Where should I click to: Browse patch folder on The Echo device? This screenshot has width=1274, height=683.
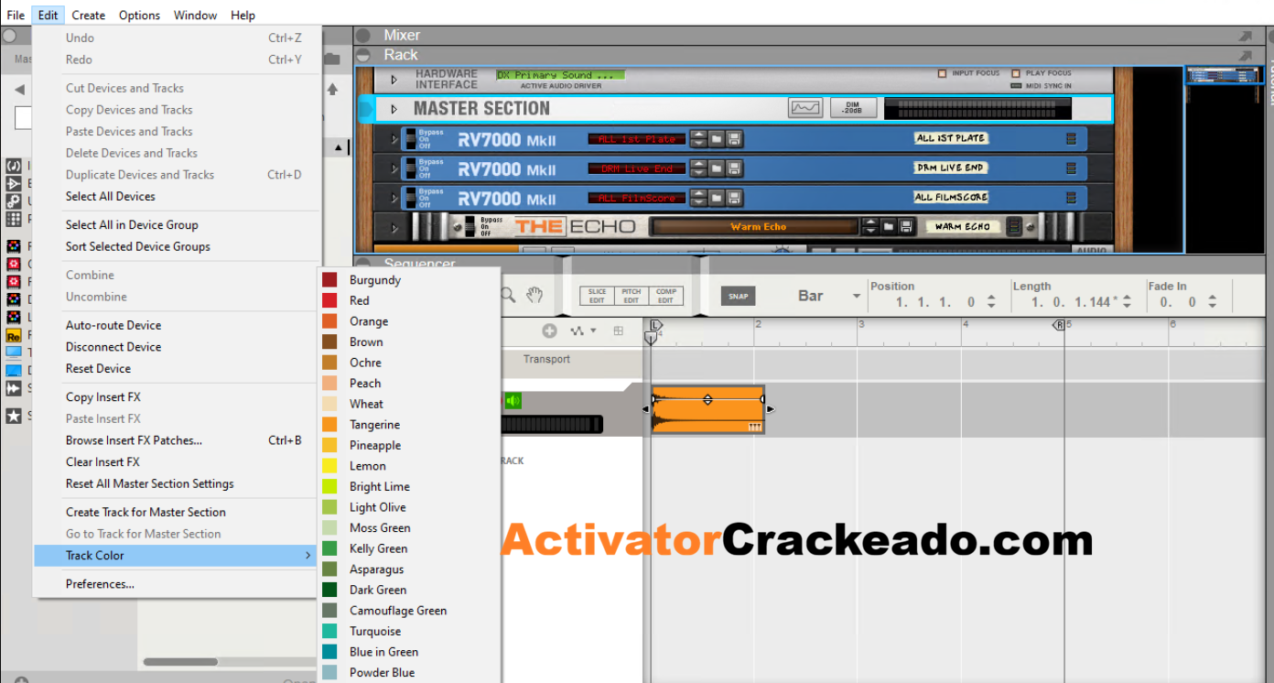coord(889,226)
